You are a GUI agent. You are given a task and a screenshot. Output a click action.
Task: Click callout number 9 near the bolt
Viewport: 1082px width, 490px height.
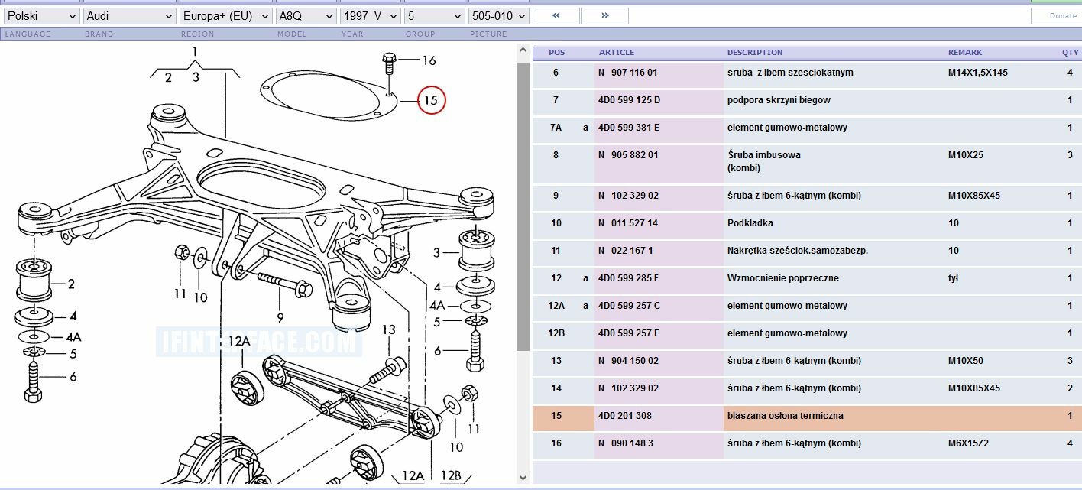tap(280, 318)
